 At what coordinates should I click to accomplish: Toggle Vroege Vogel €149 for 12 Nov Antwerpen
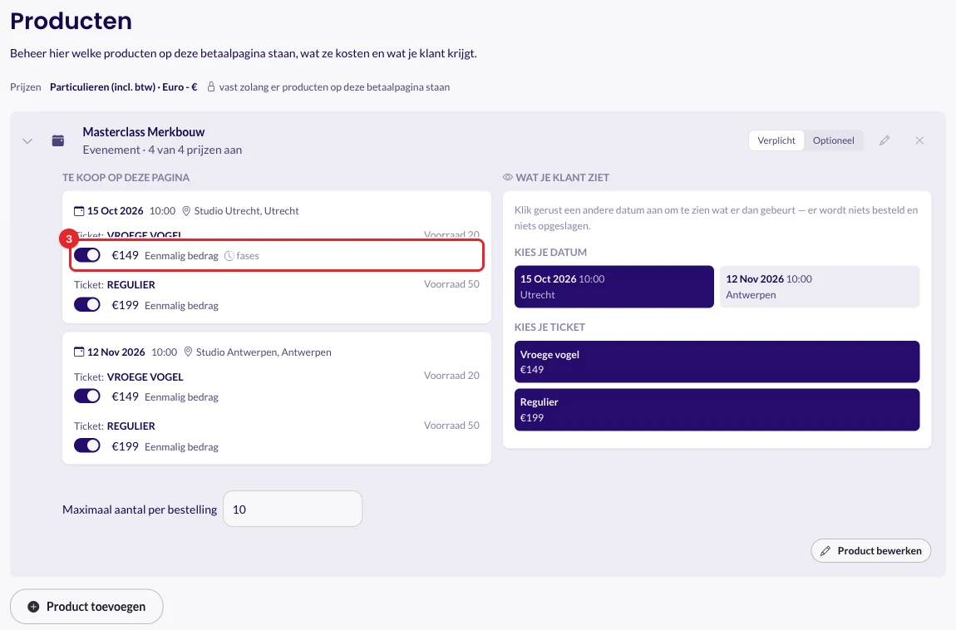(x=87, y=396)
